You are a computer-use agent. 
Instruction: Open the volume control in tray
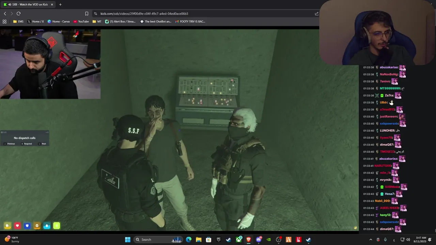408,240
